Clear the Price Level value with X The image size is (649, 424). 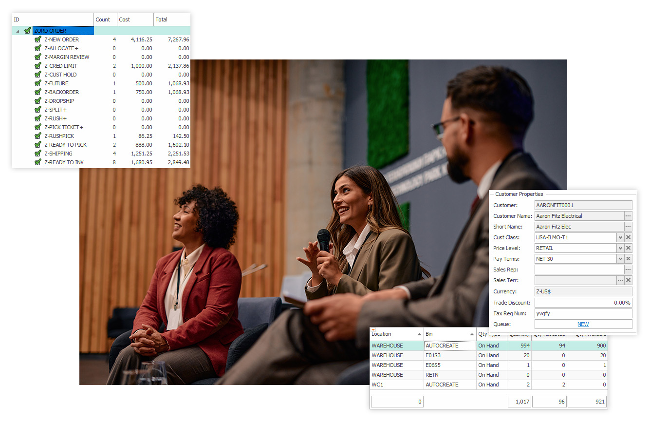pos(628,248)
